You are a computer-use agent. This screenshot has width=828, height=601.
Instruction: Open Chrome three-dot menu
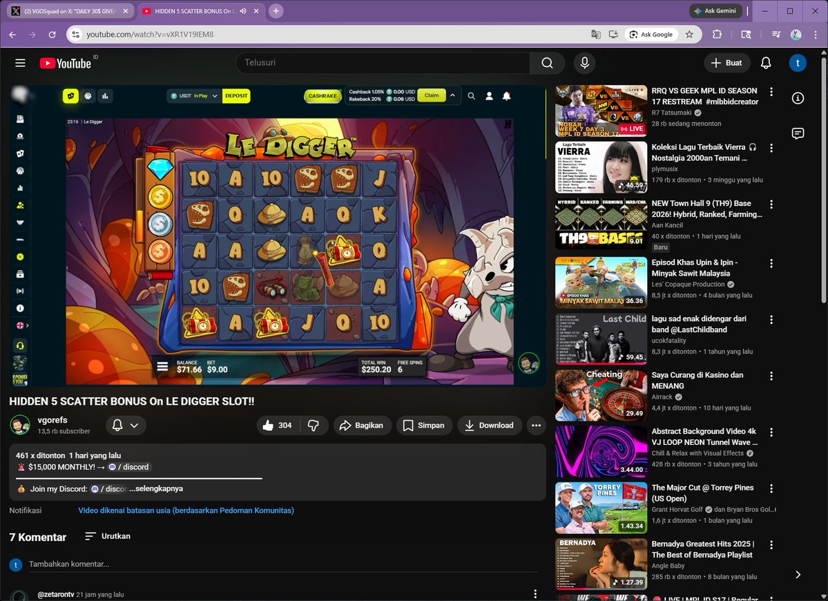pyautogui.click(x=816, y=35)
